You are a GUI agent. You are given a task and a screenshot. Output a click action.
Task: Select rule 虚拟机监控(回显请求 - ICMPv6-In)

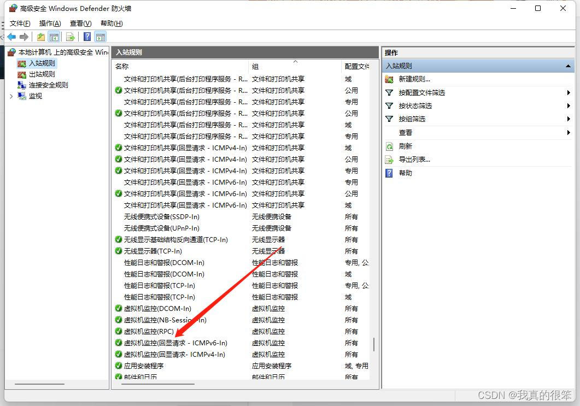coord(175,343)
